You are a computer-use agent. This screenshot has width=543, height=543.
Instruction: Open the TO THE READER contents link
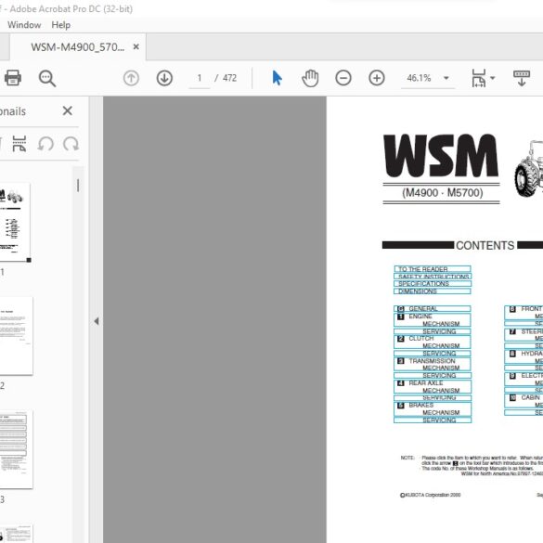click(433, 269)
